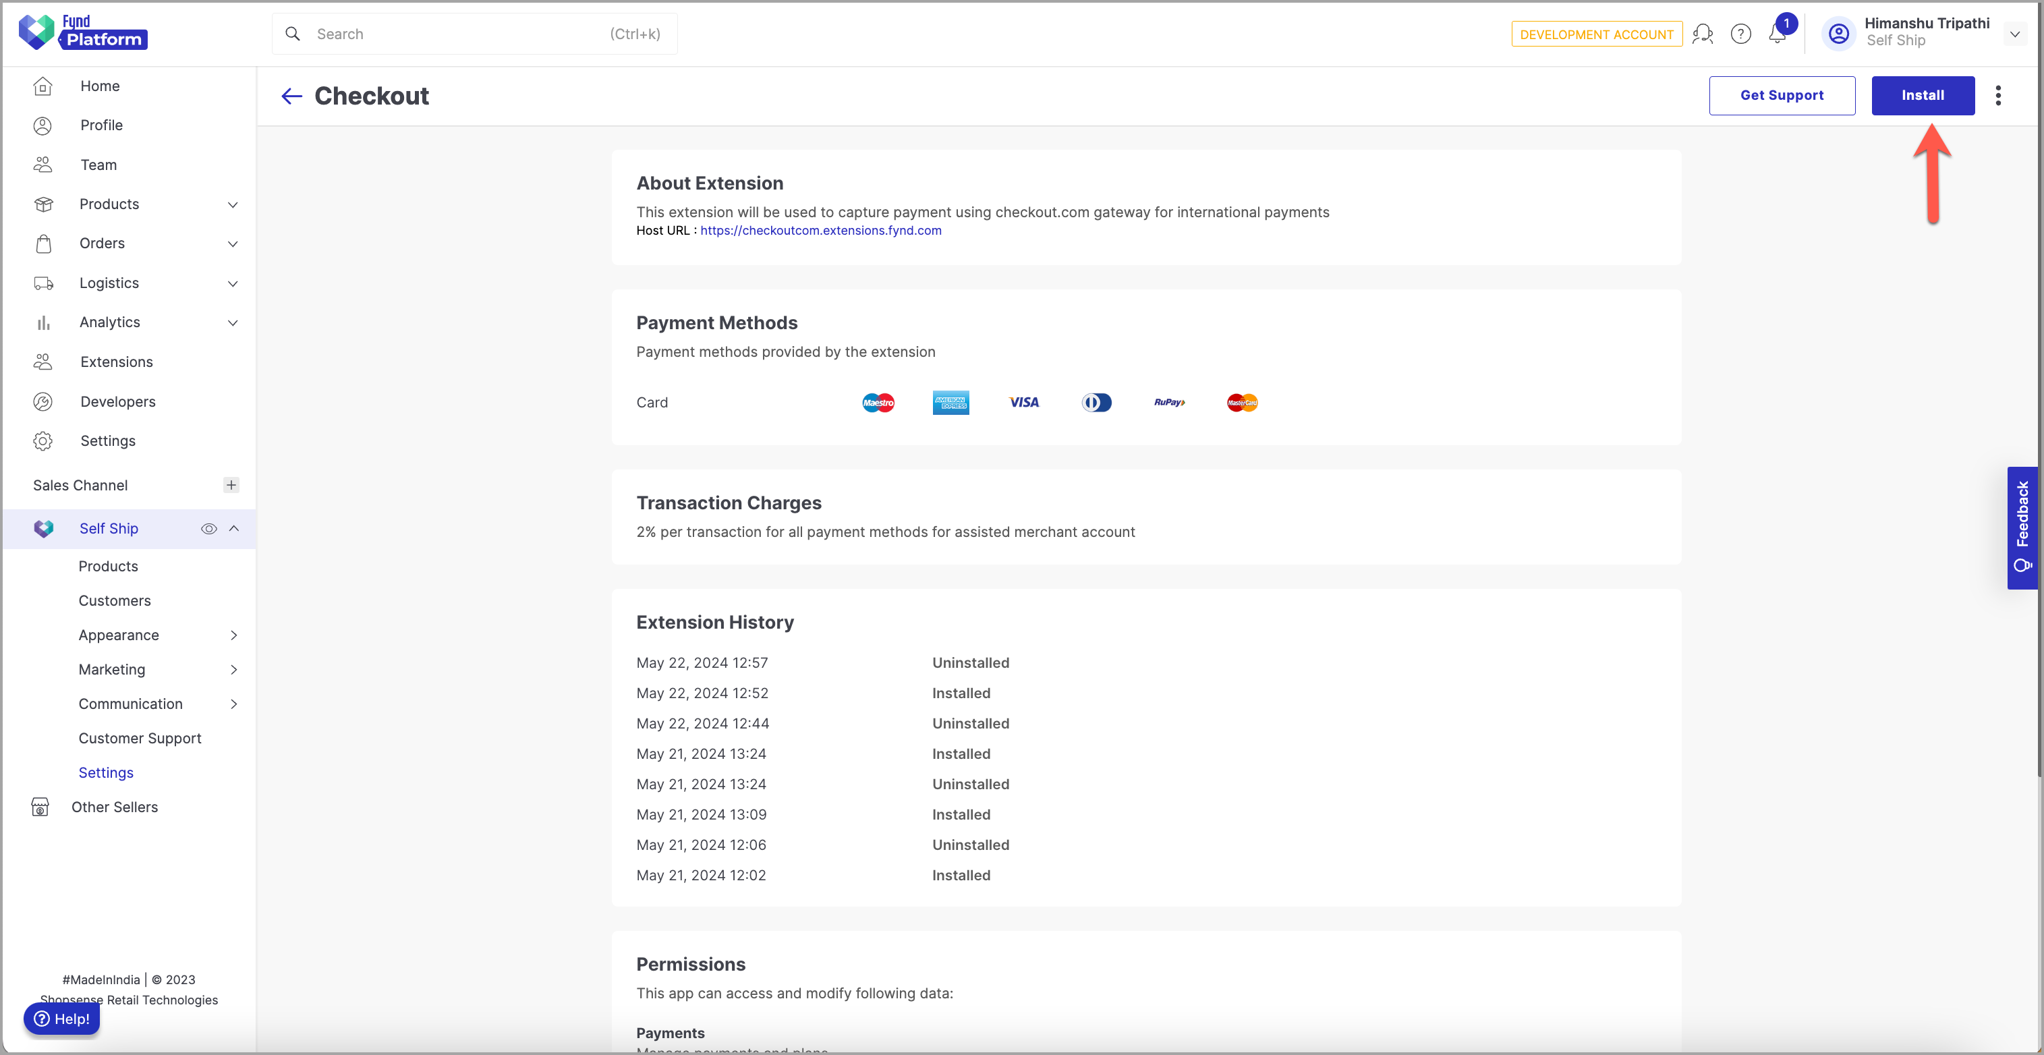Expand the Logistics sidebar menu chevron
Image resolution: width=2044 pixels, height=1055 pixels.
click(233, 283)
